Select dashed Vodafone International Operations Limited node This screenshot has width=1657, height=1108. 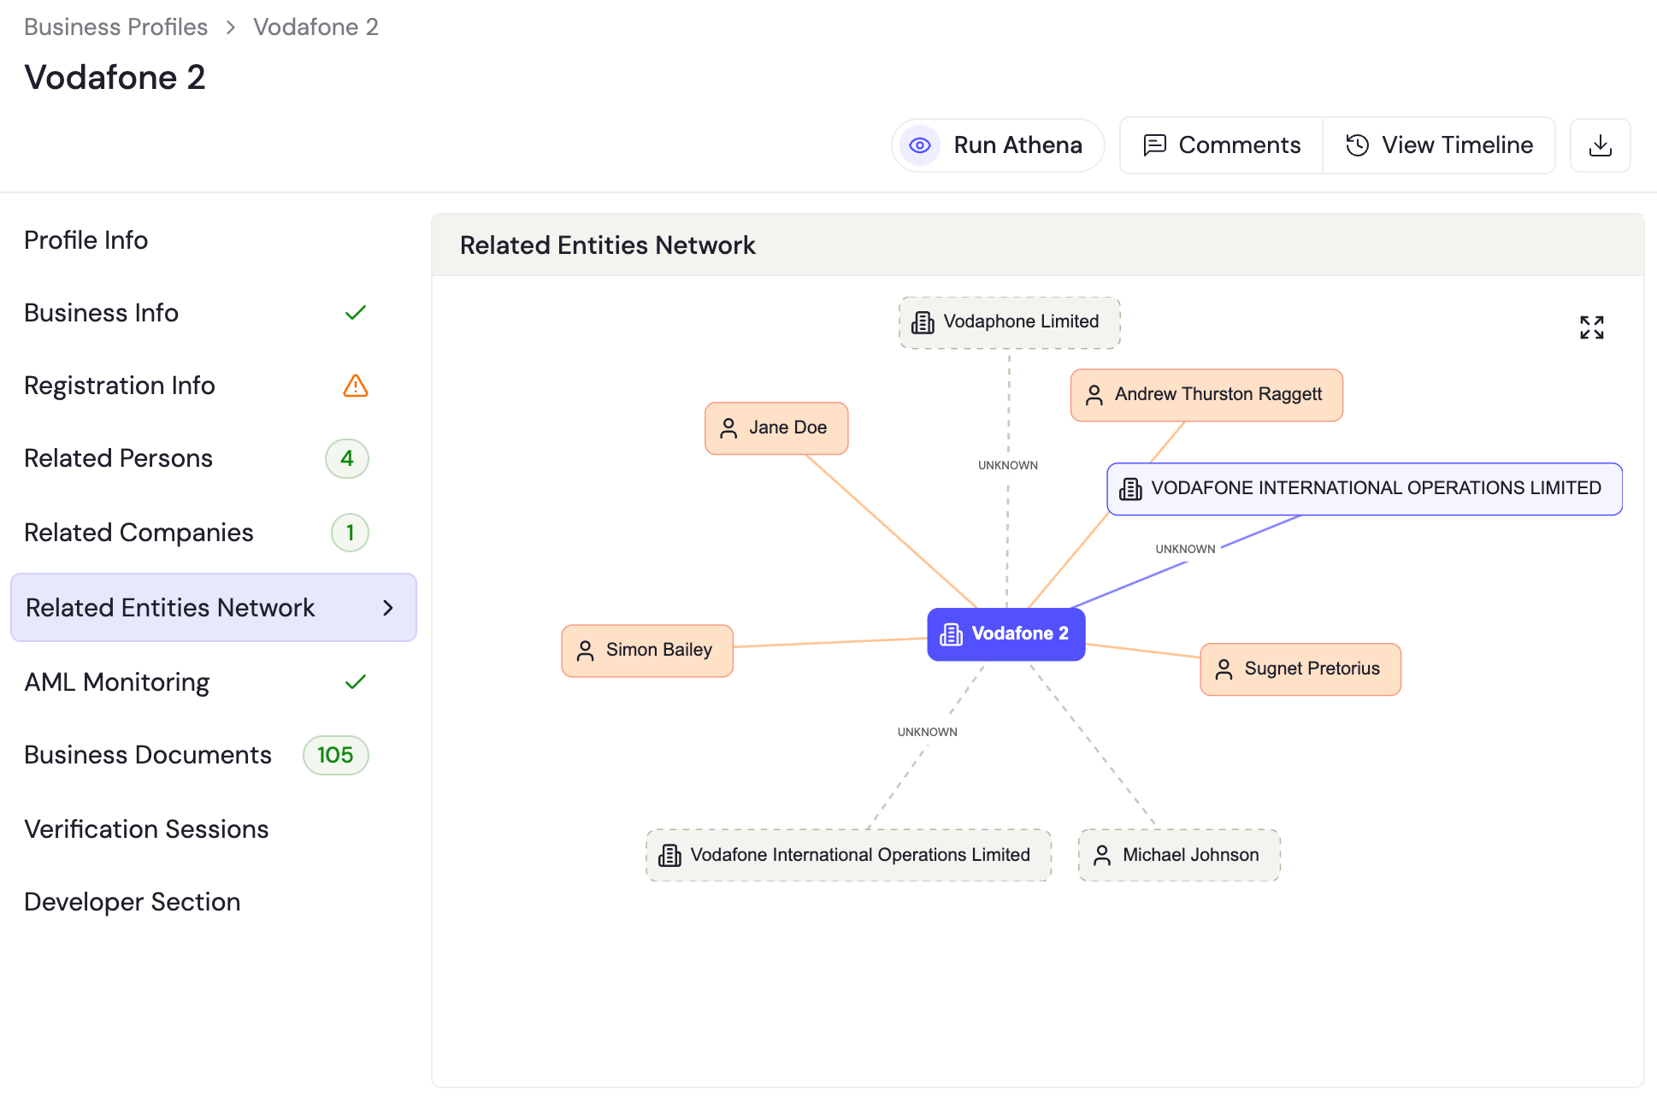click(x=848, y=855)
